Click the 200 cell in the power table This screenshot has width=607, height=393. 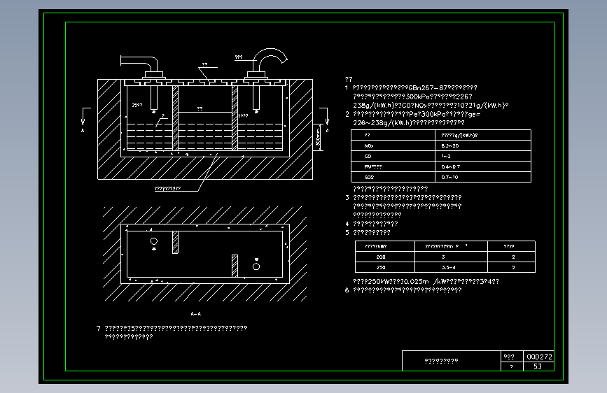pos(385,257)
